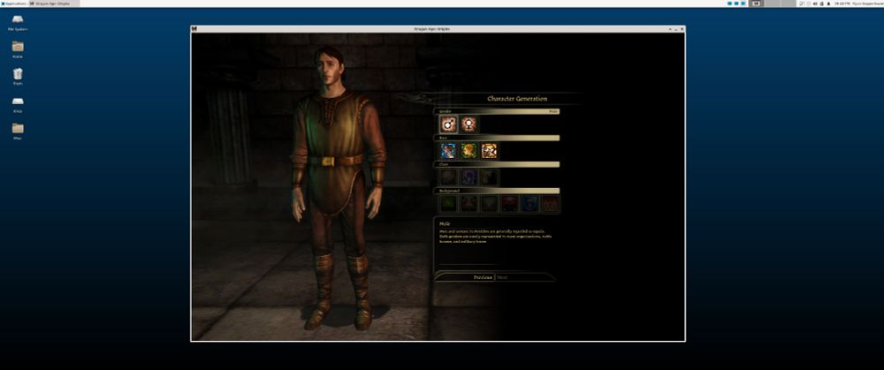Click the Previous button

pyautogui.click(x=483, y=277)
